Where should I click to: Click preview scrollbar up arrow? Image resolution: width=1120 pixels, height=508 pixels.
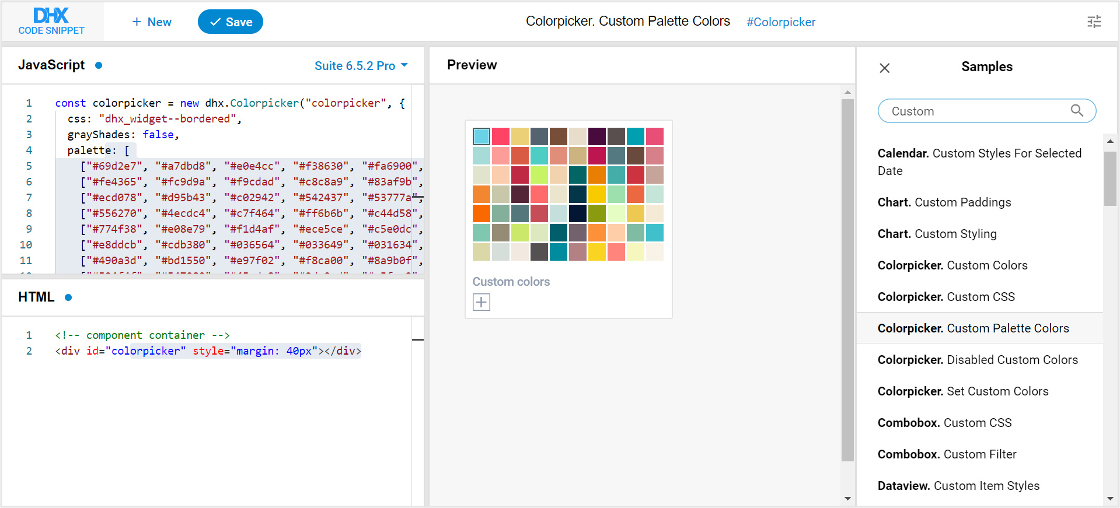coord(847,92)
